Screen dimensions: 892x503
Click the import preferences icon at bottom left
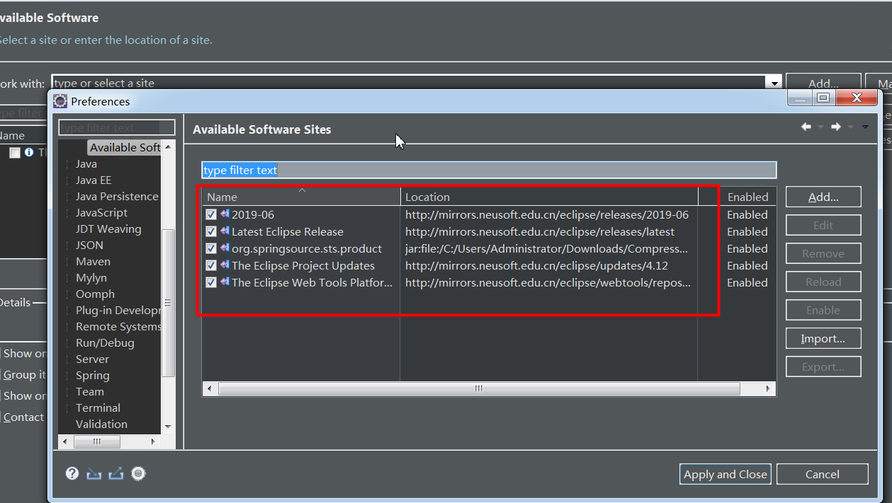click(x=94, y=473)
